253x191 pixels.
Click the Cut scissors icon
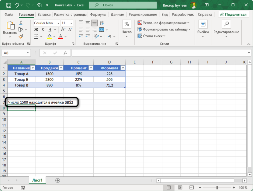(21, 23)
